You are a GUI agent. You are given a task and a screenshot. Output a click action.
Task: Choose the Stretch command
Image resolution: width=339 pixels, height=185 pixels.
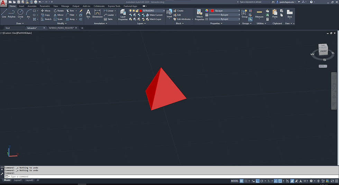click(x=46, y=19)
